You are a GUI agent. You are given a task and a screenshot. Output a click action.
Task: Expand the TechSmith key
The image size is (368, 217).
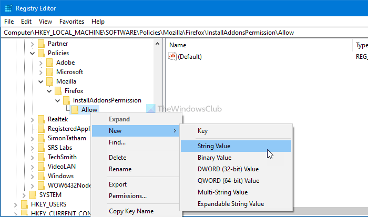coord(33,158)
